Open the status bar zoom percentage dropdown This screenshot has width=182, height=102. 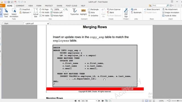click(167, 101)
